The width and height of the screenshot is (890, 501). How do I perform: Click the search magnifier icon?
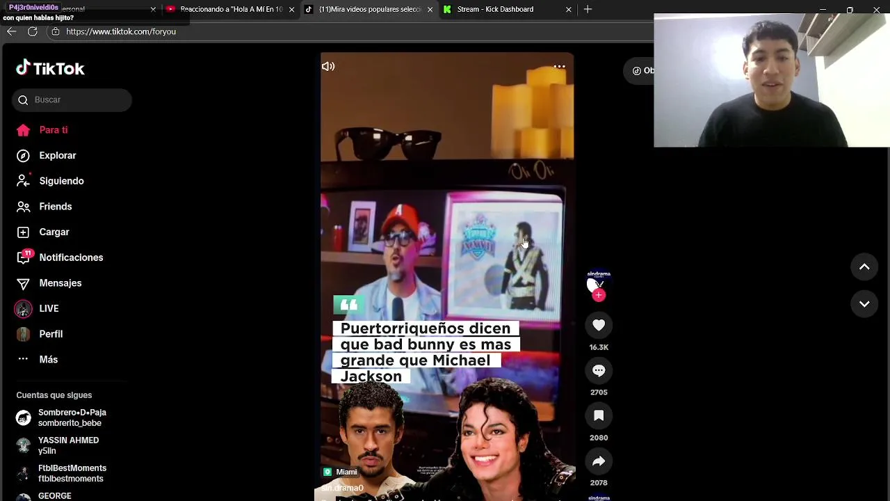pyautogui.click(x=23, y=100)
